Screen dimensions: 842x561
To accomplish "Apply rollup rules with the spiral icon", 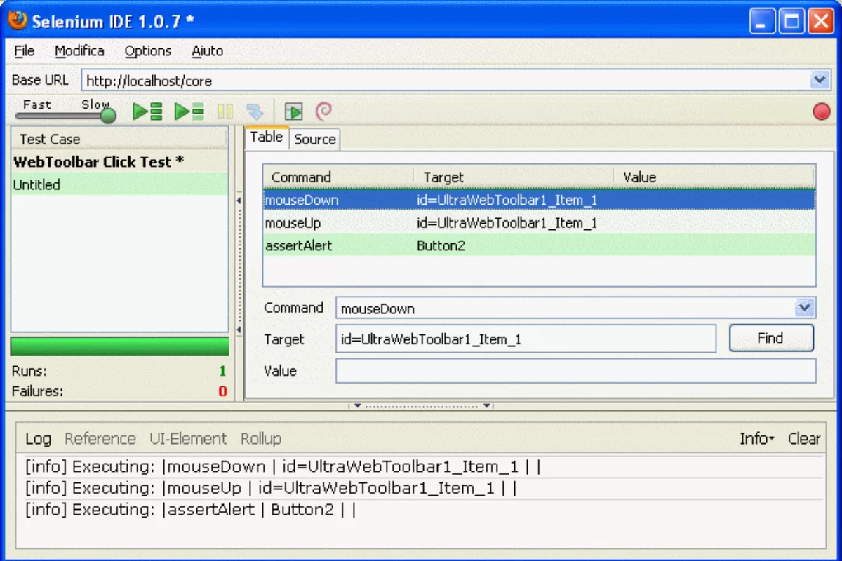I will pos(321,111).
